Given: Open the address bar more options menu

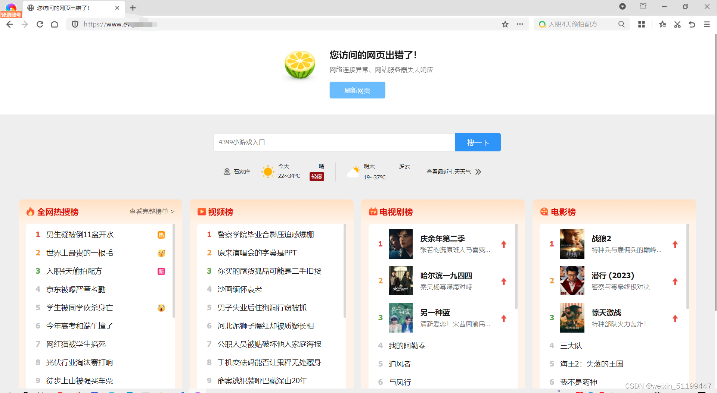Looking at the screenshot, I should pos(520,24).
